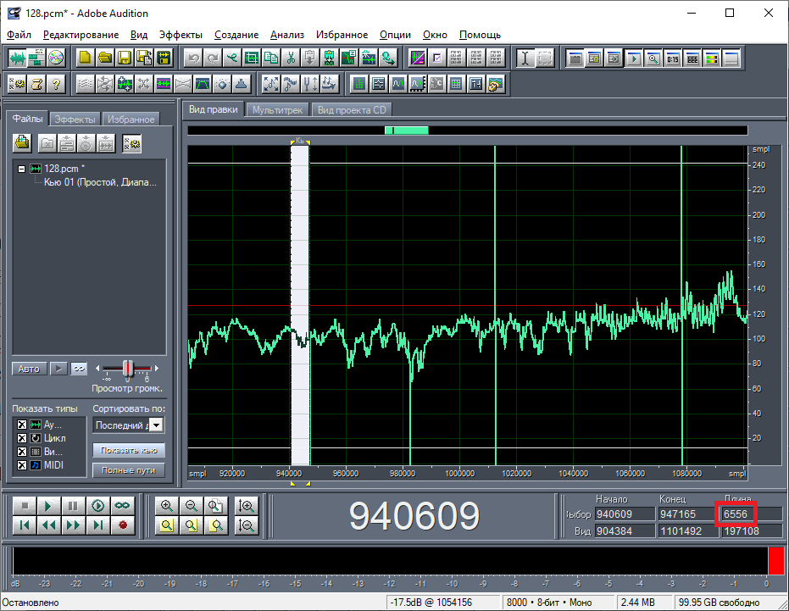Viewport: 789px width, 611px height.
Task: Open a file using the folder icon
Action: tap(105, 58)
